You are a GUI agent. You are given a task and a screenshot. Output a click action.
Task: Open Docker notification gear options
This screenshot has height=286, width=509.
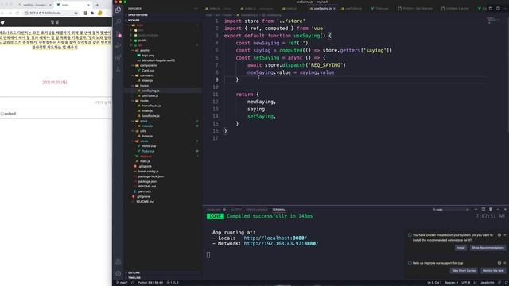click(499, 235)
